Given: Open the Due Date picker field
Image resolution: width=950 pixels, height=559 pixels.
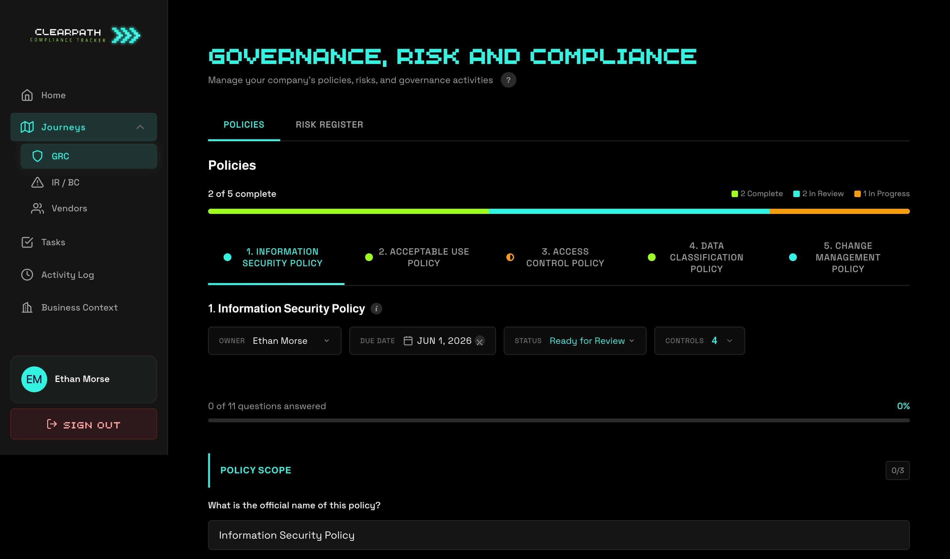Looking at the screenshot, I should coord(422,341).
